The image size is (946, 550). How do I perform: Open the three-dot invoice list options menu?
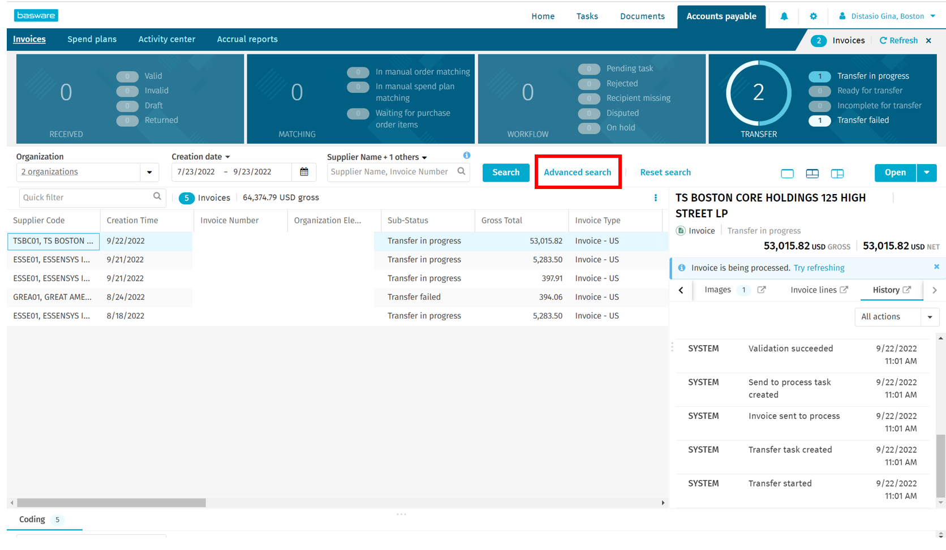(x=655, y=197)
